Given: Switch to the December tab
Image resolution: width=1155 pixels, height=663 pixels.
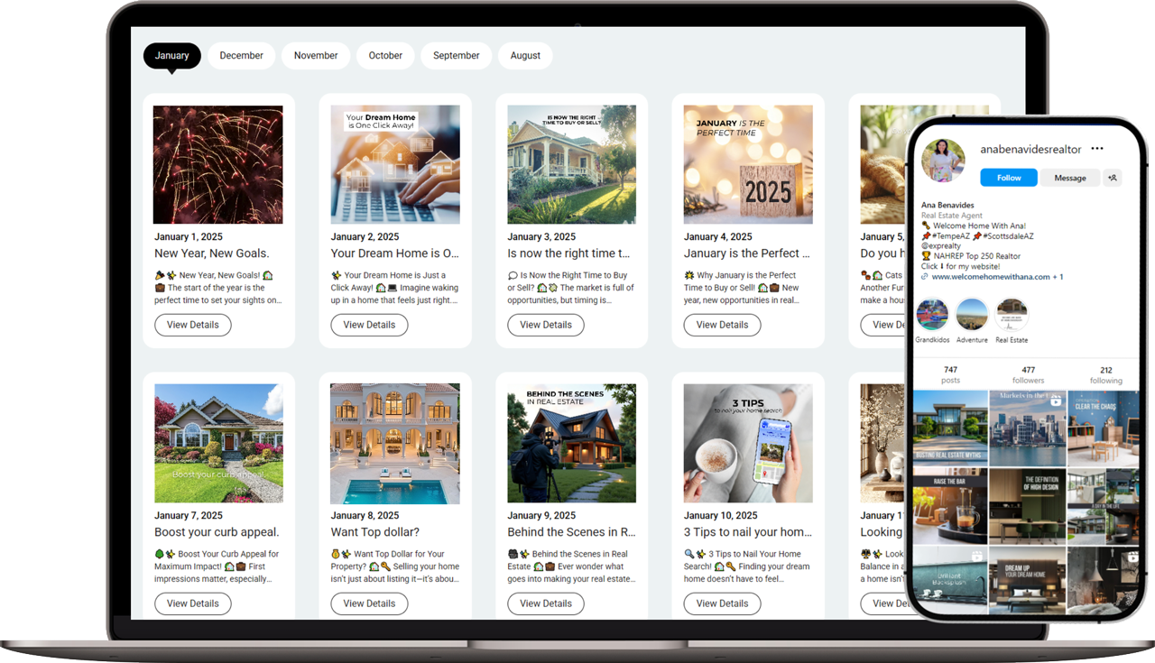Looking at the screenshot, I should point(241,56).
